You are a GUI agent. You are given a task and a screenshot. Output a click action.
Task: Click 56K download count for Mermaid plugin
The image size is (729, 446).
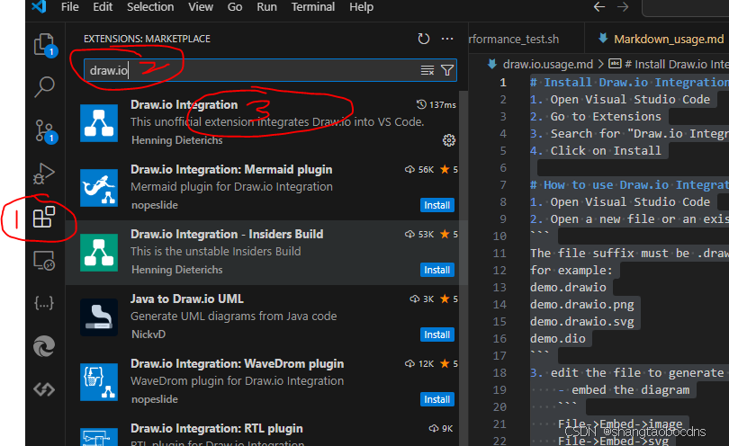coord(419,170)
